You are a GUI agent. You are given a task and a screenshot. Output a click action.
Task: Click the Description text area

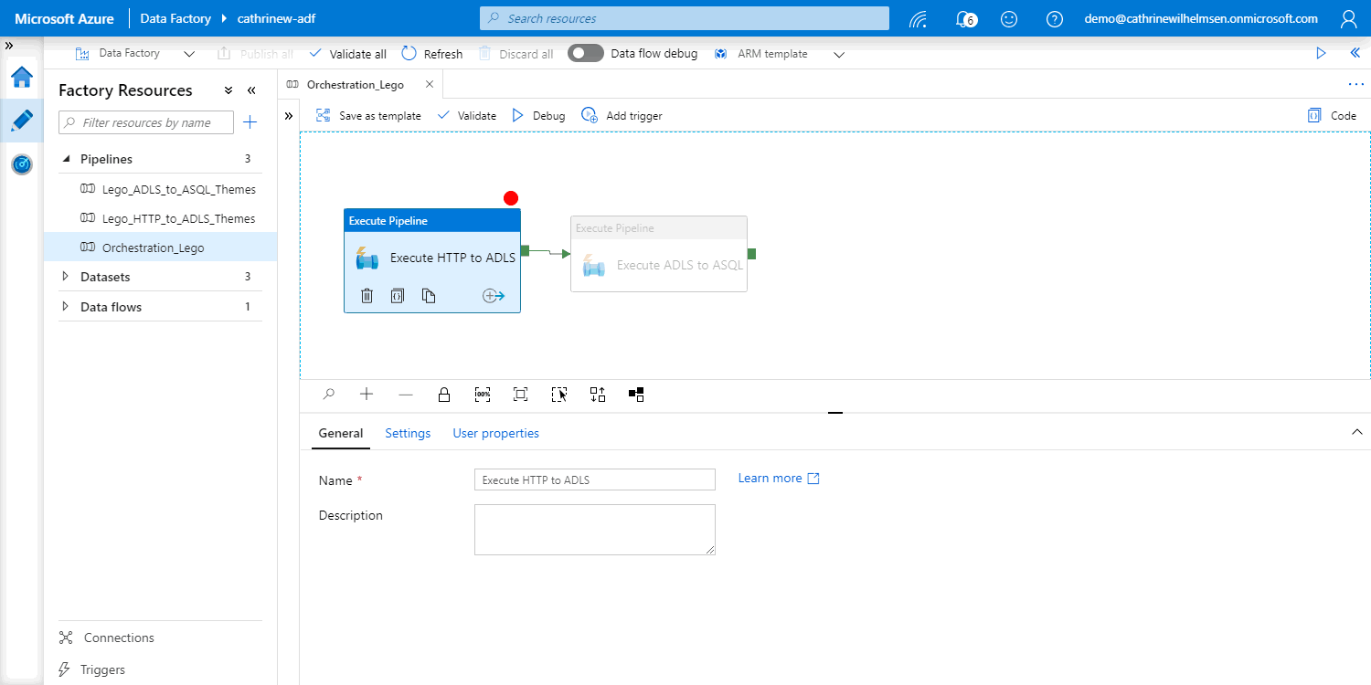pyautogui.click(x=594, y=529)
